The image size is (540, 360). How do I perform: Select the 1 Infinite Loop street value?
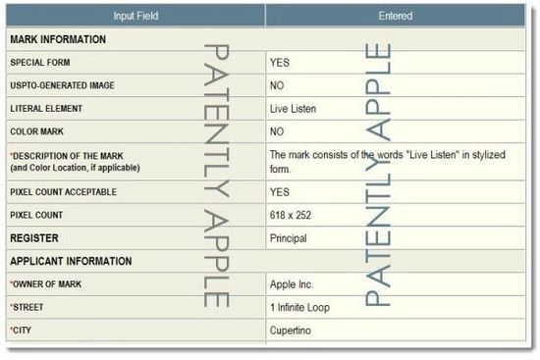tap(300, 307)
